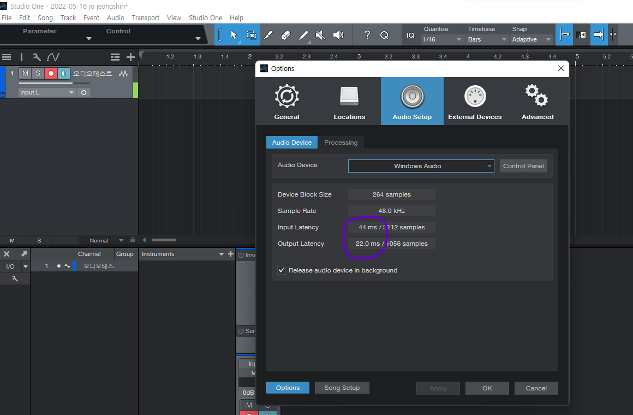
Task: Toggle input monitor on track 1
Action: click(63, 73)
